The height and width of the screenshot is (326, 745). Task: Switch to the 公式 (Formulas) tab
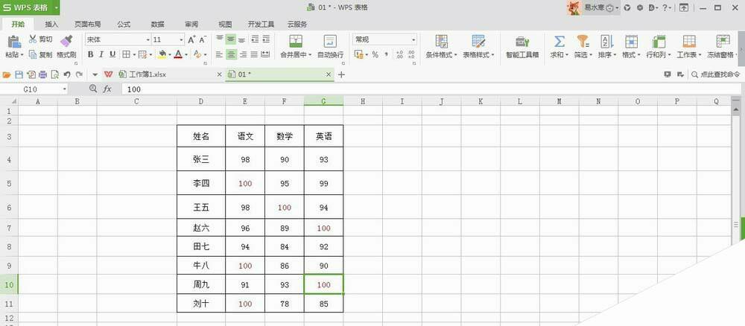[124, 25]
